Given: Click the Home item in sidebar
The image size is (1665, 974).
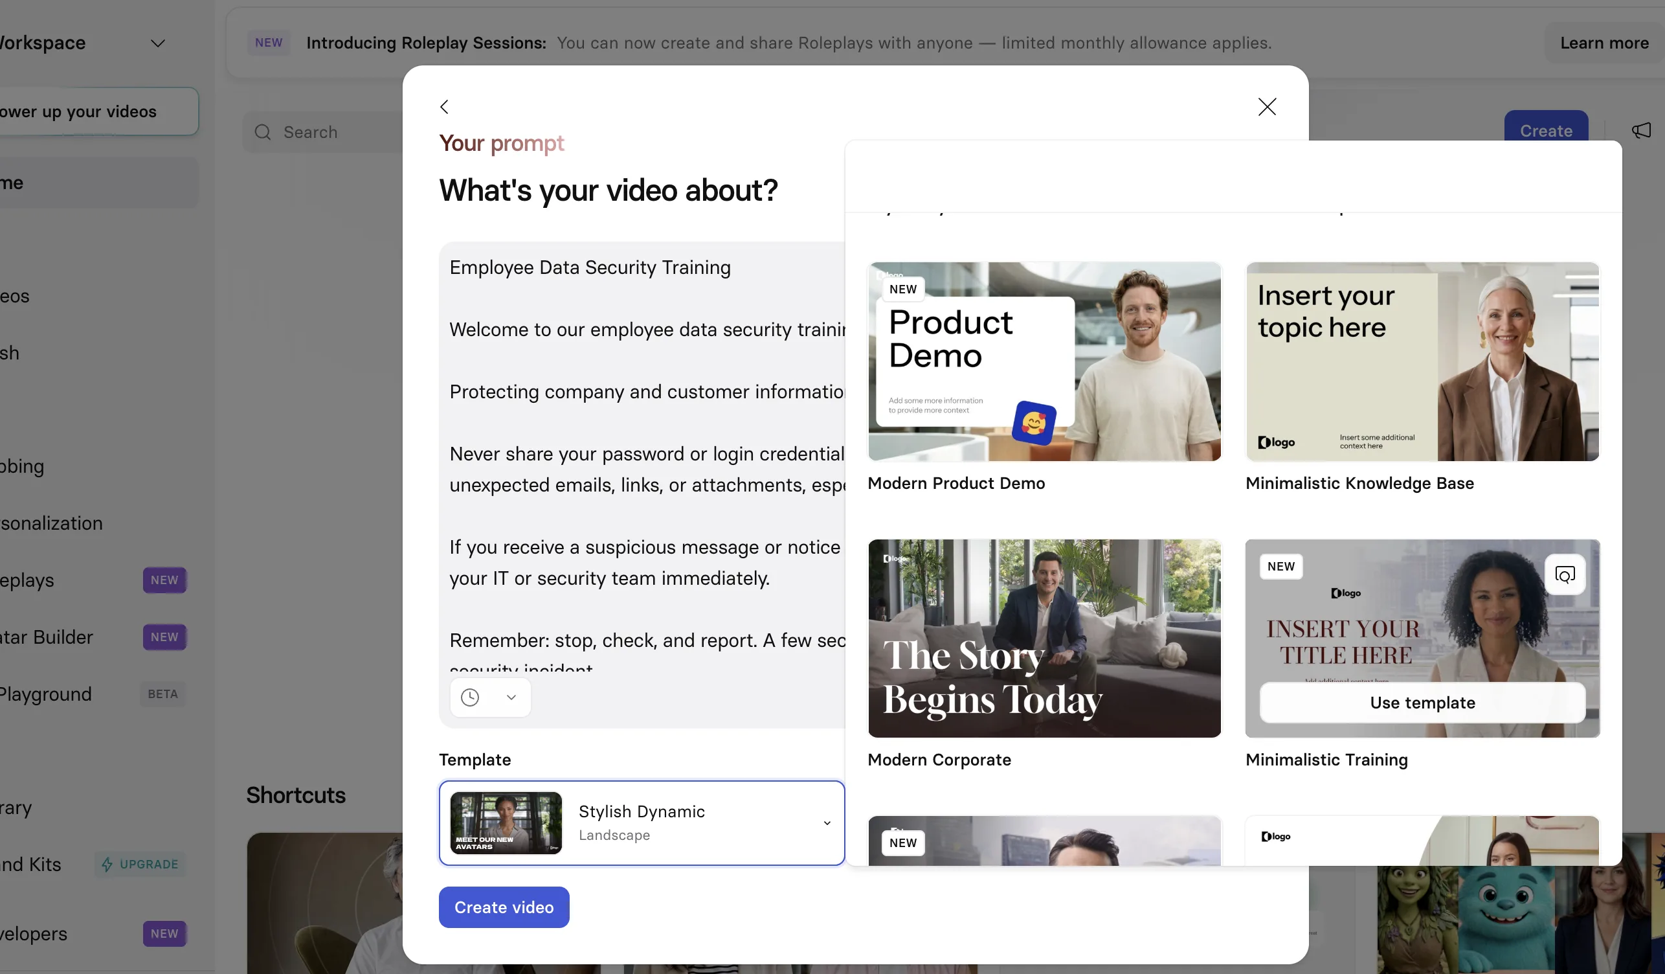Looking at the screenshot, I should click(x=98, y=183).
